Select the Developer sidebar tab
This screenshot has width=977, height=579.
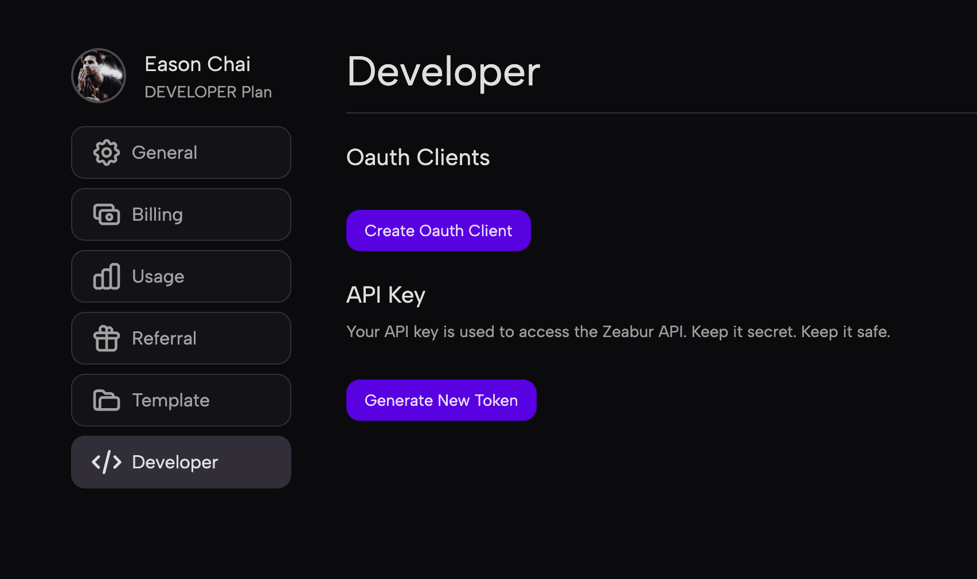point(181,462)
